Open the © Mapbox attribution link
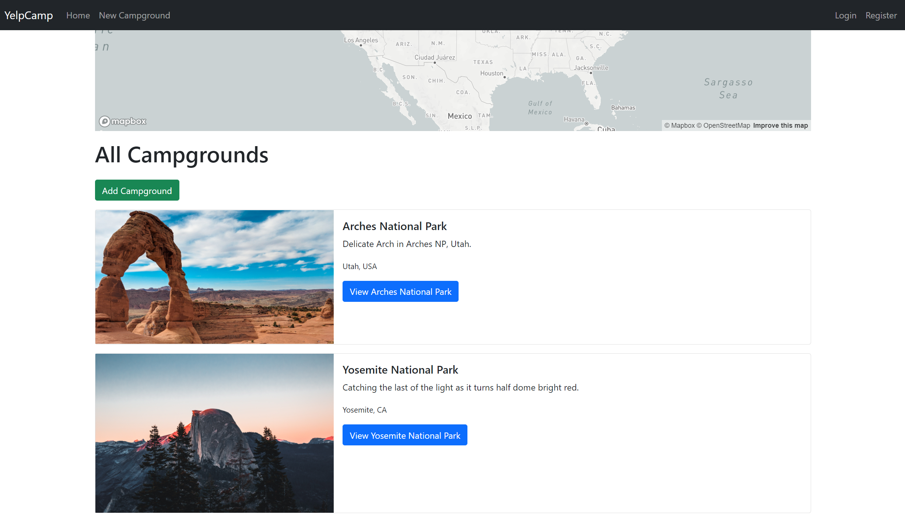 [x=679, y=126]
